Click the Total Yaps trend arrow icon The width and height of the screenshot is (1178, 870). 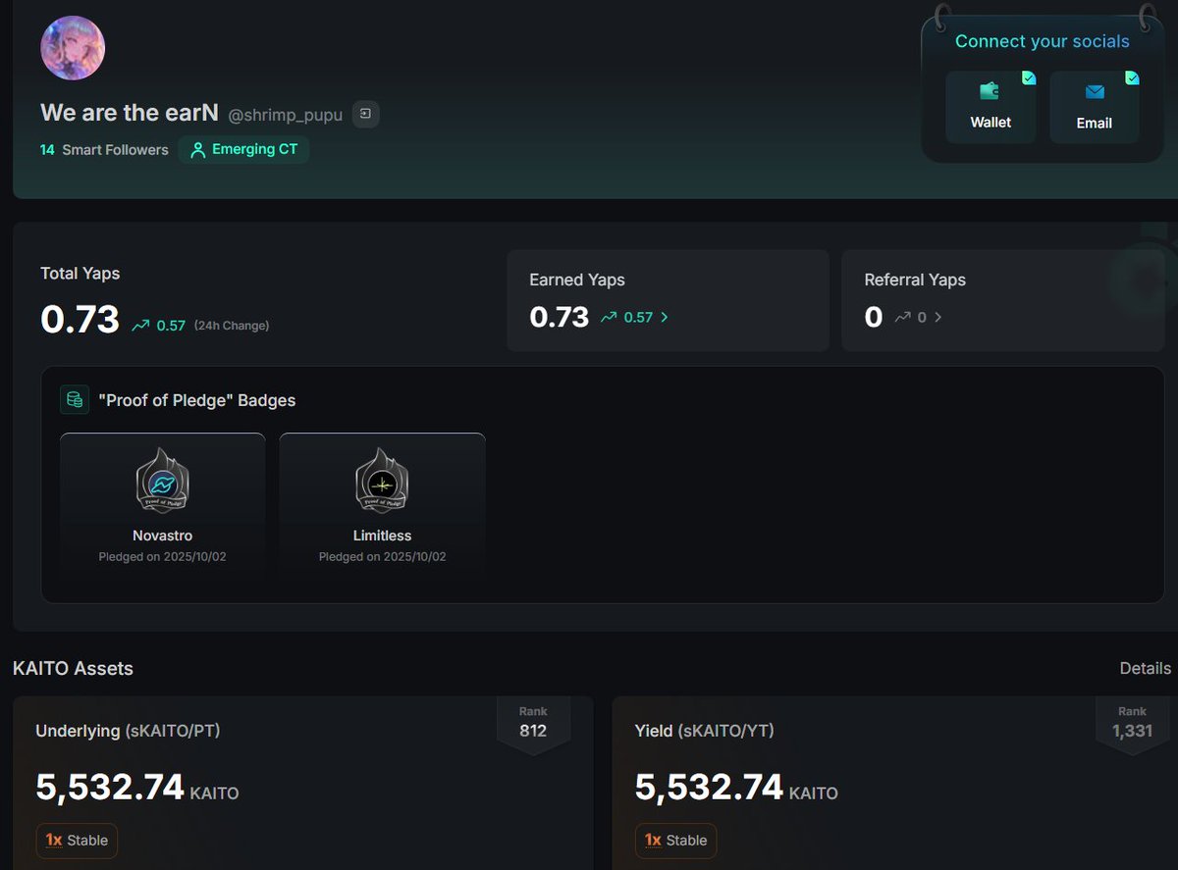coord(140,325)
